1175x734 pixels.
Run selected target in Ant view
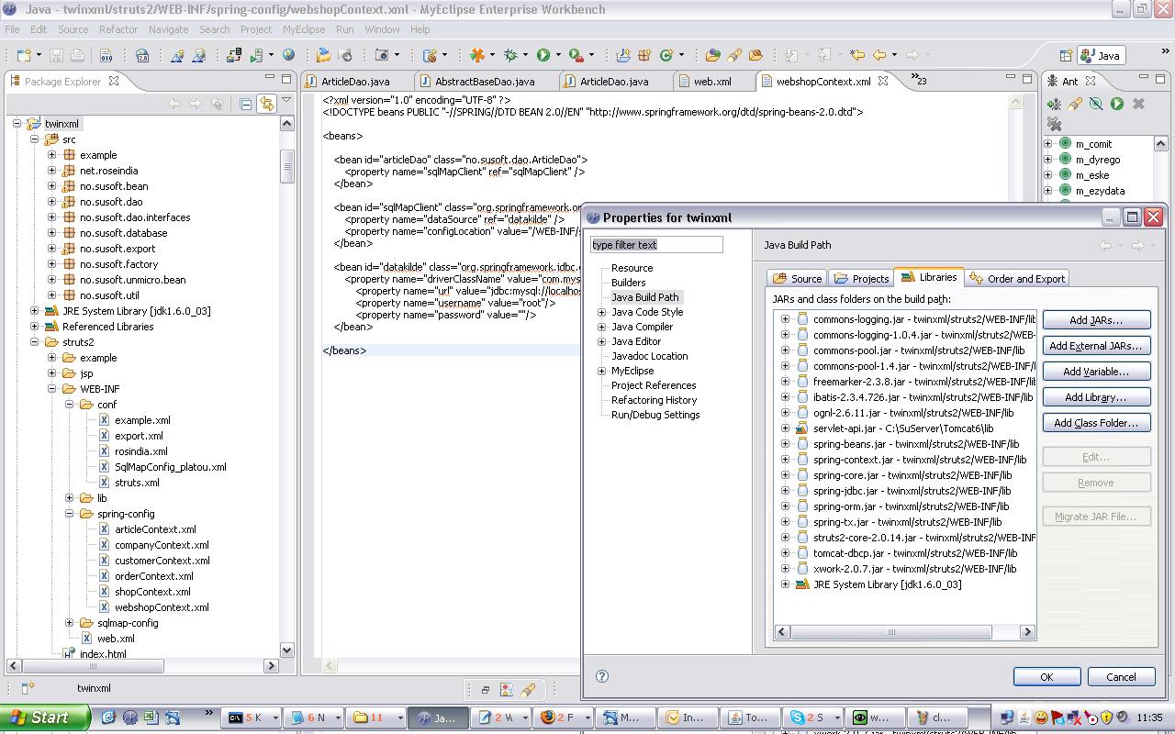coord(1117,104)
